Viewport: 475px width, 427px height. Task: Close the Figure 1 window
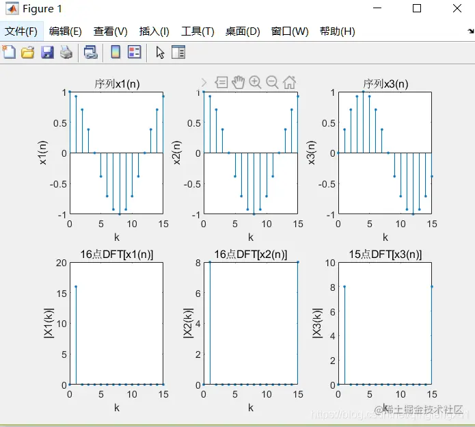coord(457,8)
